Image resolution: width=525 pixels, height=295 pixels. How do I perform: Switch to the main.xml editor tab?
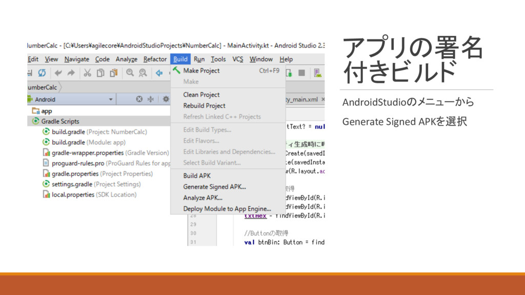pyautogui.click(x=301, y=99)
